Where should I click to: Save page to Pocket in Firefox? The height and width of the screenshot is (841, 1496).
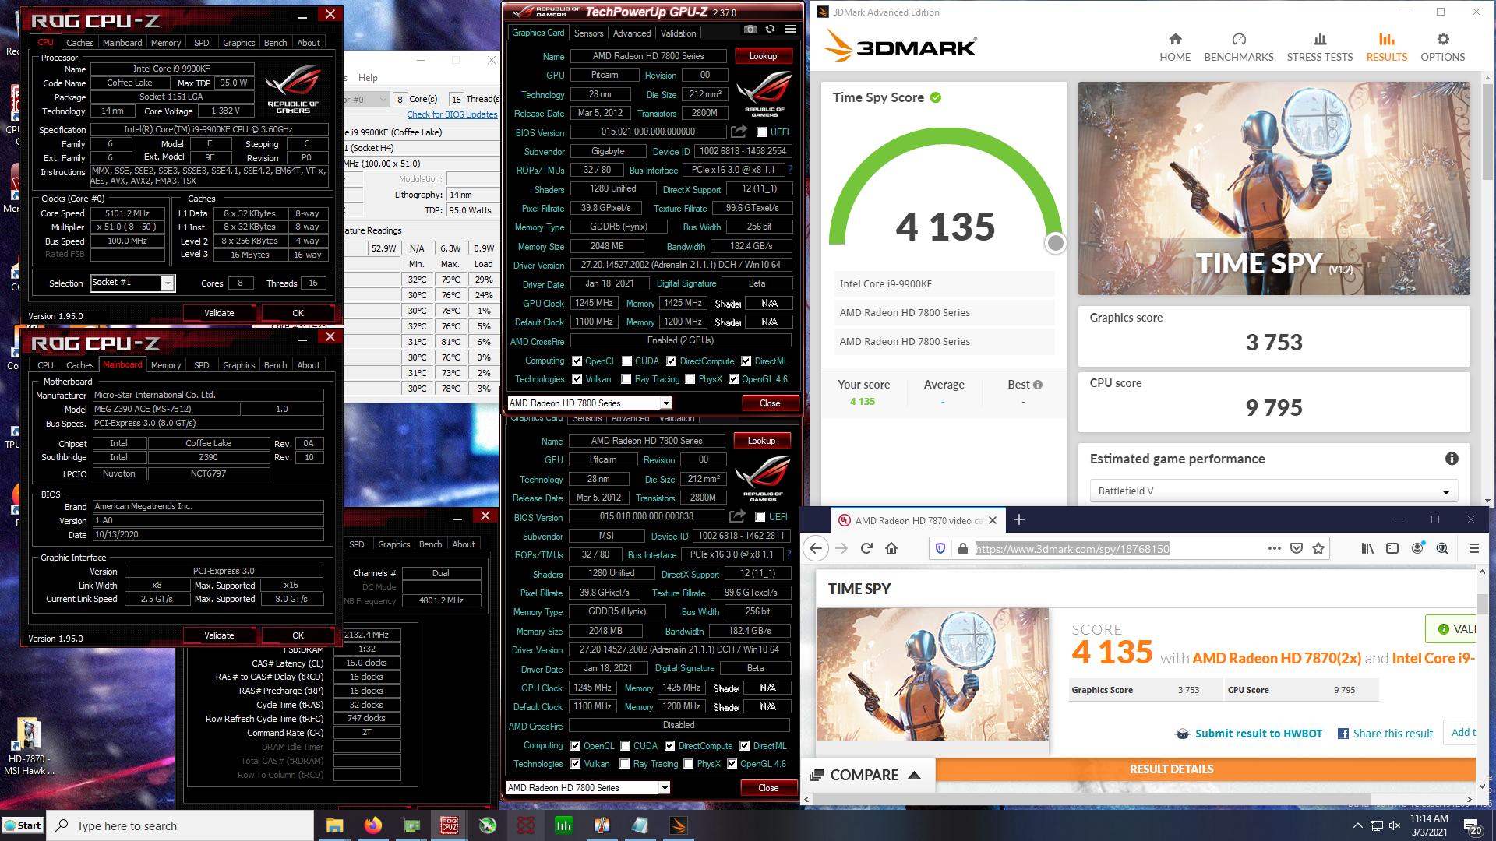pyautogui.click(x=1297, y=548)
